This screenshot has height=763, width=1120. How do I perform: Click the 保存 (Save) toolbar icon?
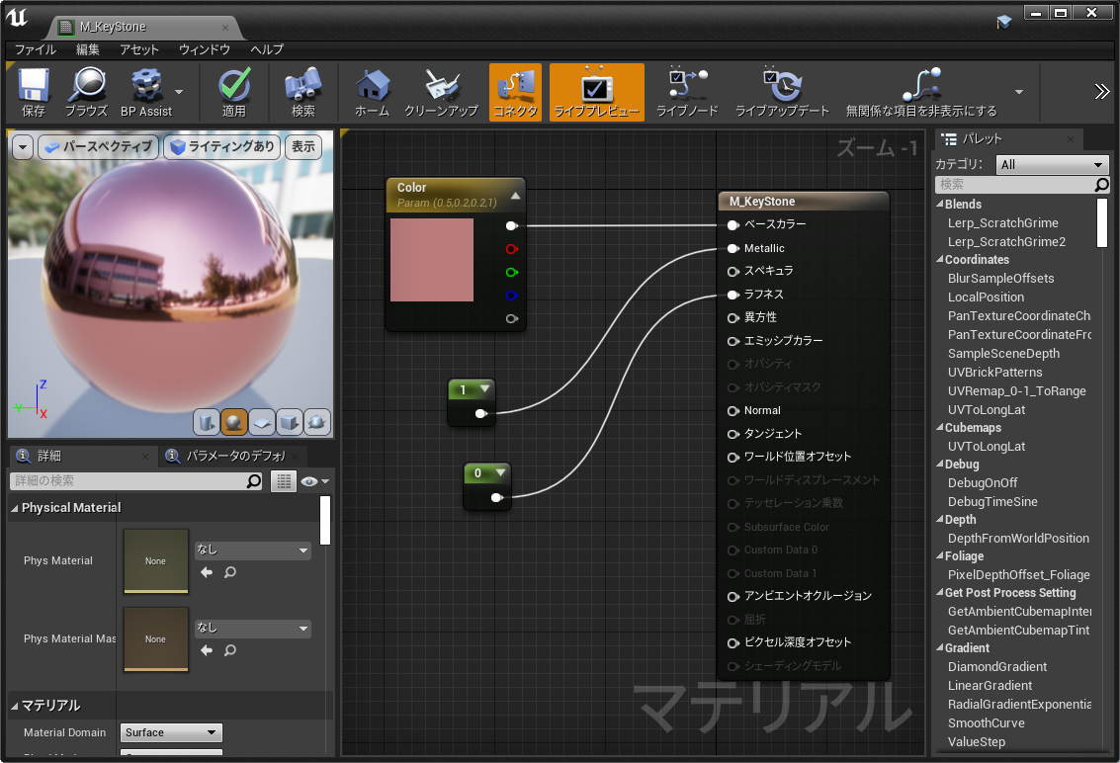[x=33, y=92]
